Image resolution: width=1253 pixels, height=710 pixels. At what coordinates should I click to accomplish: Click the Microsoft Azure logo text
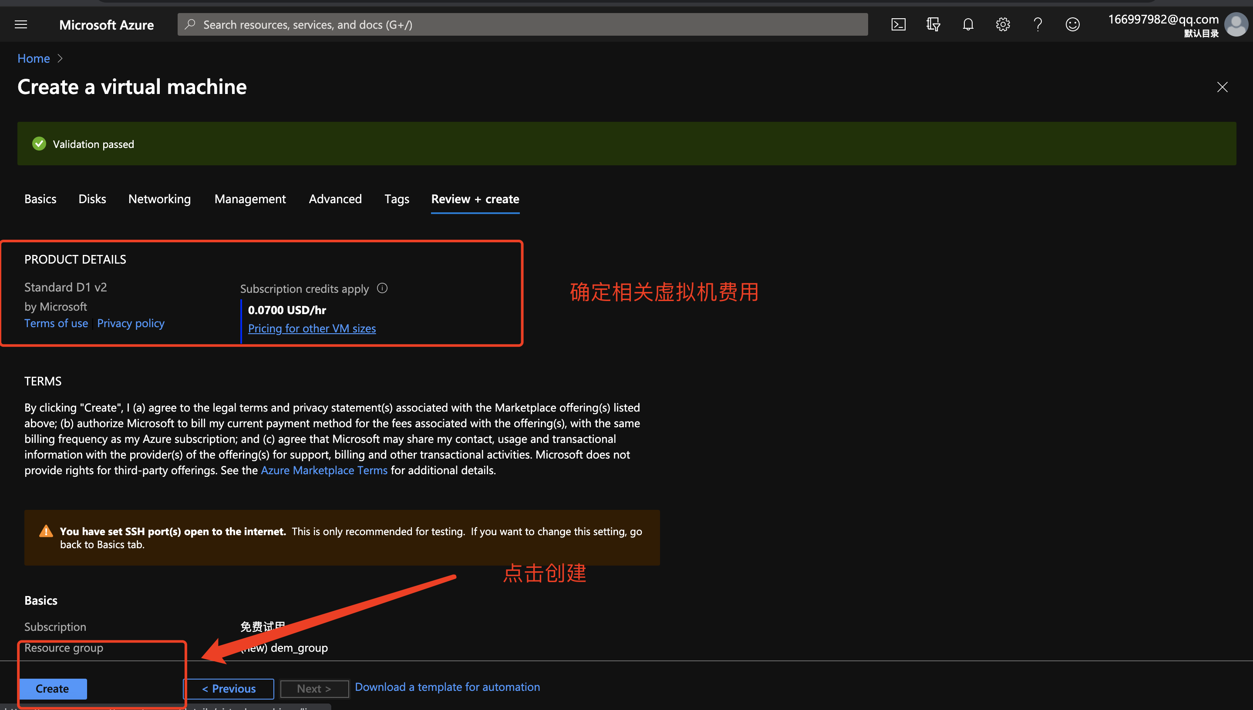point(106,25)
